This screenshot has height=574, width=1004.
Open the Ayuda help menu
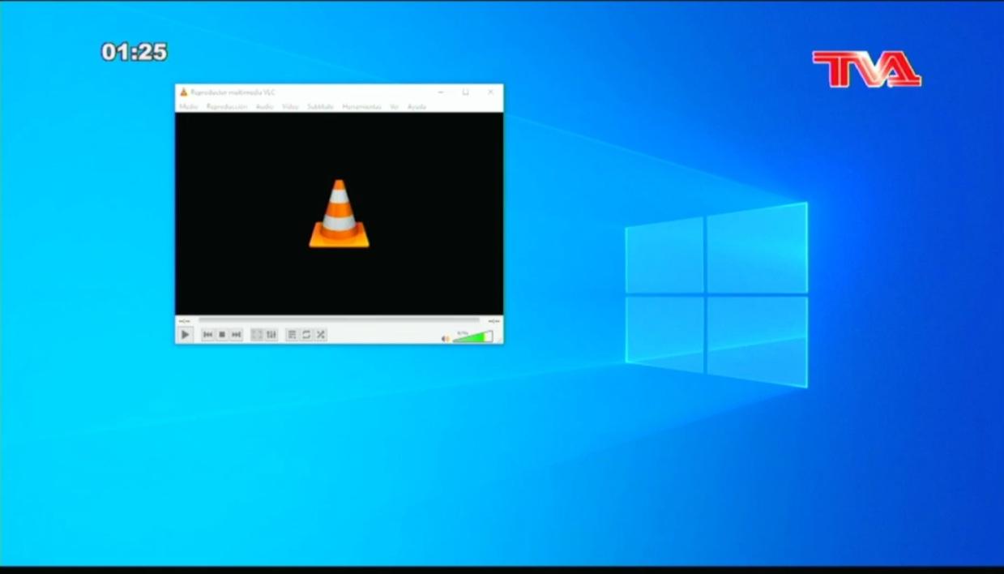click(417, 106)
